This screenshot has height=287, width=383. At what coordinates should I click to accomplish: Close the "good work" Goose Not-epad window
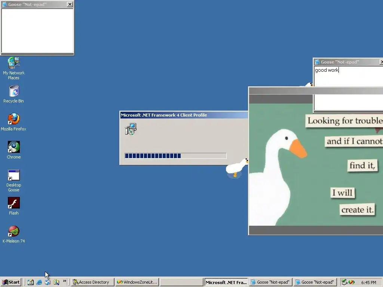382,62
